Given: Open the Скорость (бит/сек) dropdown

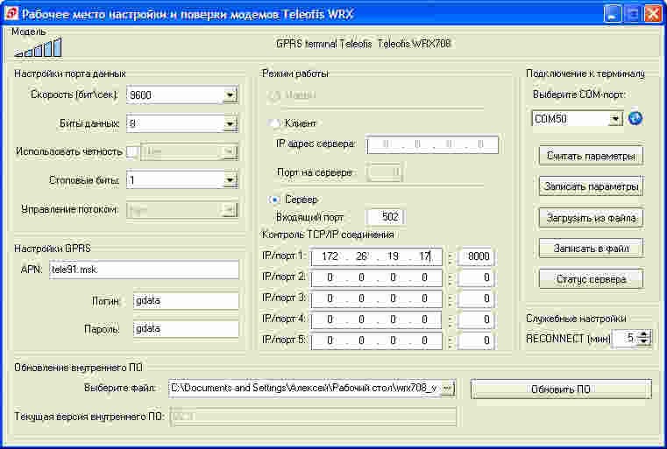Looking at the screenshot, I should pos(230,95).
